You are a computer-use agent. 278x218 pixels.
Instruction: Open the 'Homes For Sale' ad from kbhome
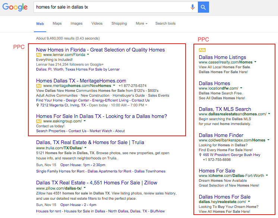coord(217,171)
